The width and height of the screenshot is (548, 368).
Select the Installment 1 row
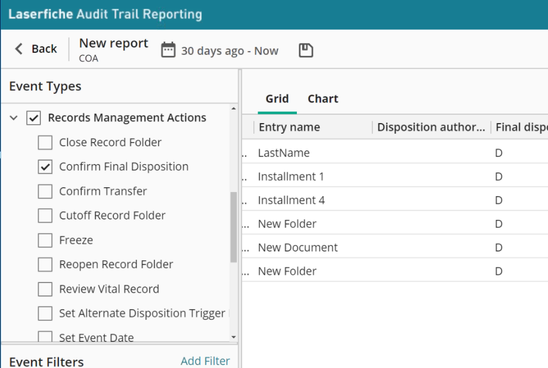pos(395,177)
